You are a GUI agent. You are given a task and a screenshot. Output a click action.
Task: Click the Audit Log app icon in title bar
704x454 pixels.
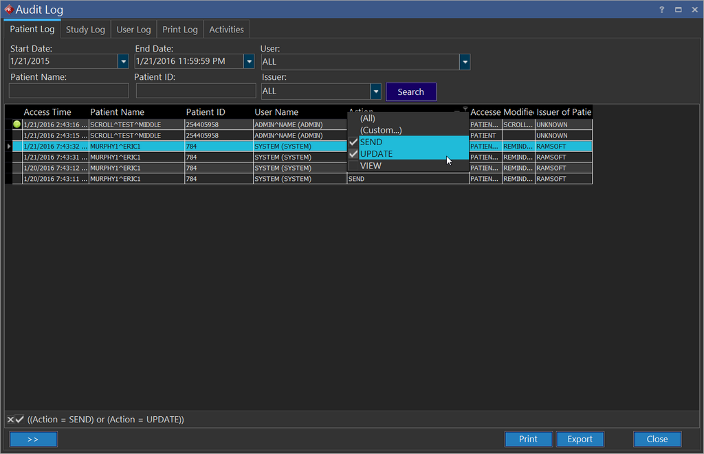tap(9, 10)
